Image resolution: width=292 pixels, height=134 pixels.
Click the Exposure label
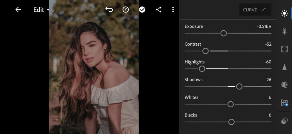[x=194, y=26]
